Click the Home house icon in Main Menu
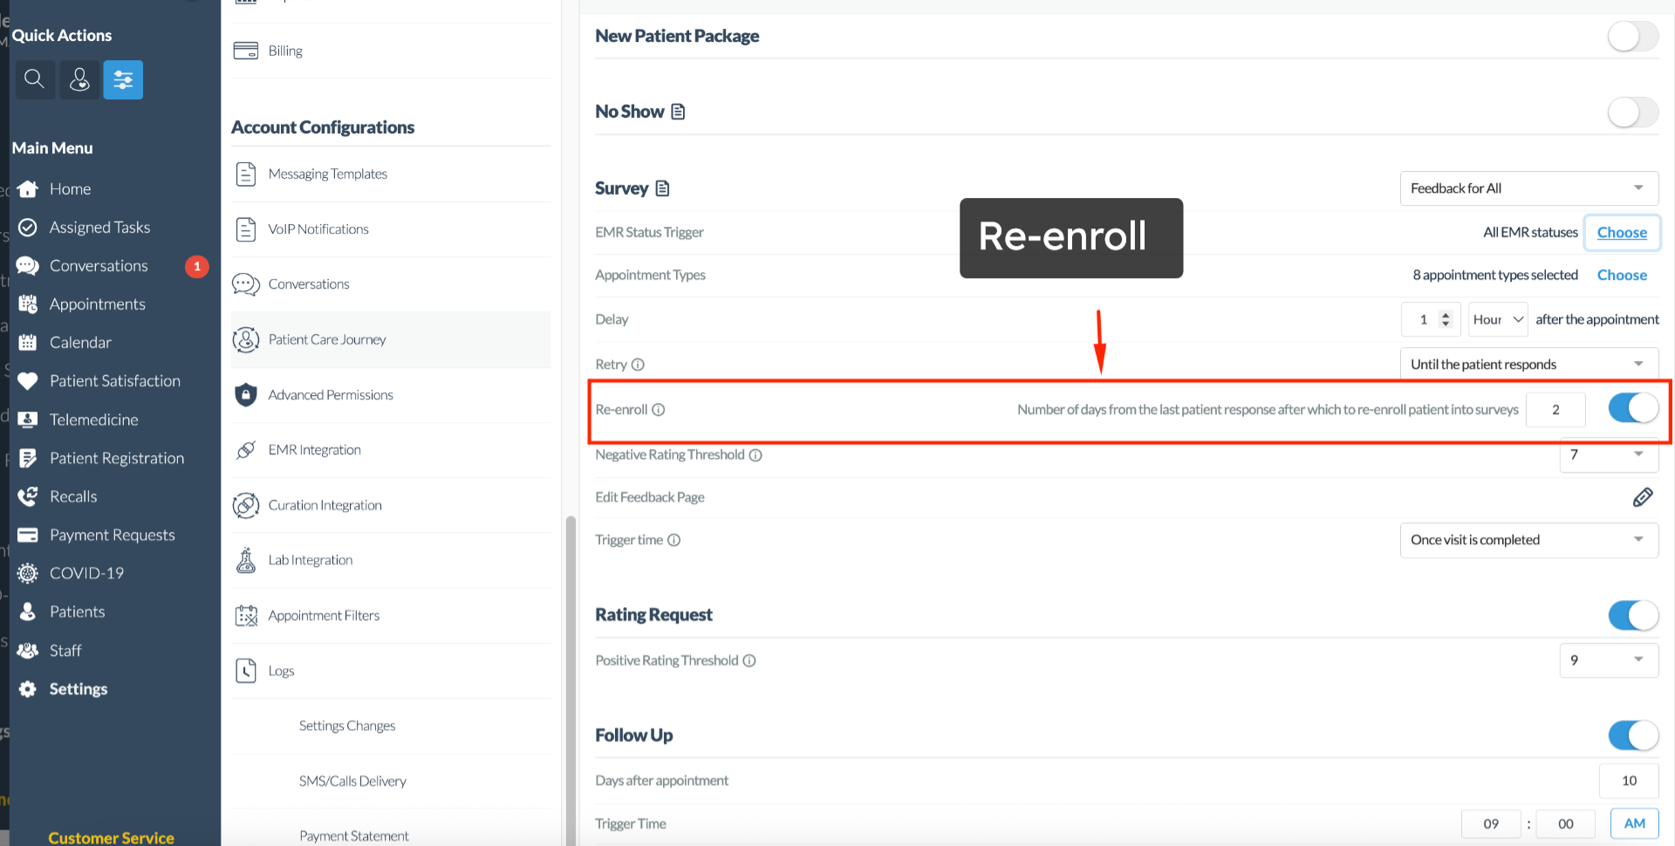1675x846 pixels. 28,188
